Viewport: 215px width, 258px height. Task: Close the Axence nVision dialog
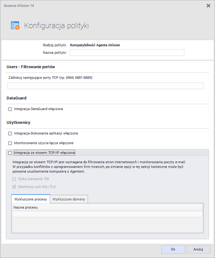pos(208,6)
